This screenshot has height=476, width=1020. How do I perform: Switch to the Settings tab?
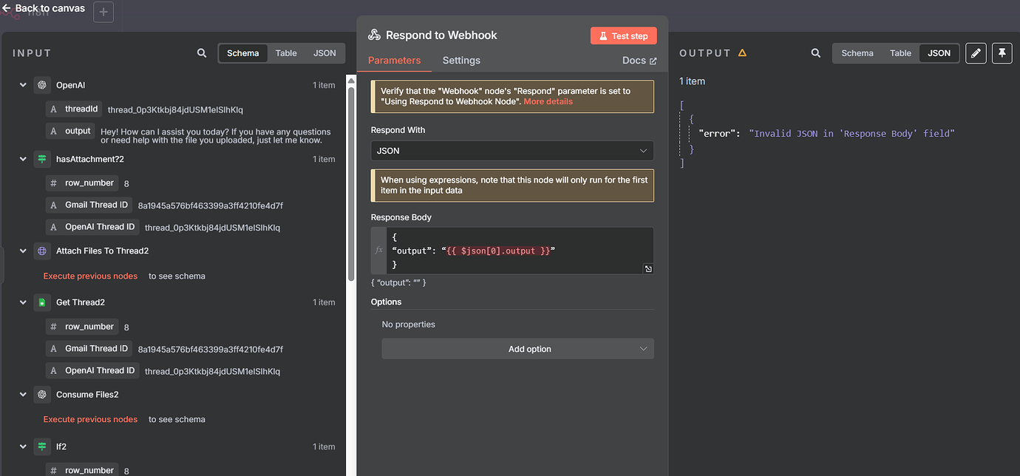point(461,60)
